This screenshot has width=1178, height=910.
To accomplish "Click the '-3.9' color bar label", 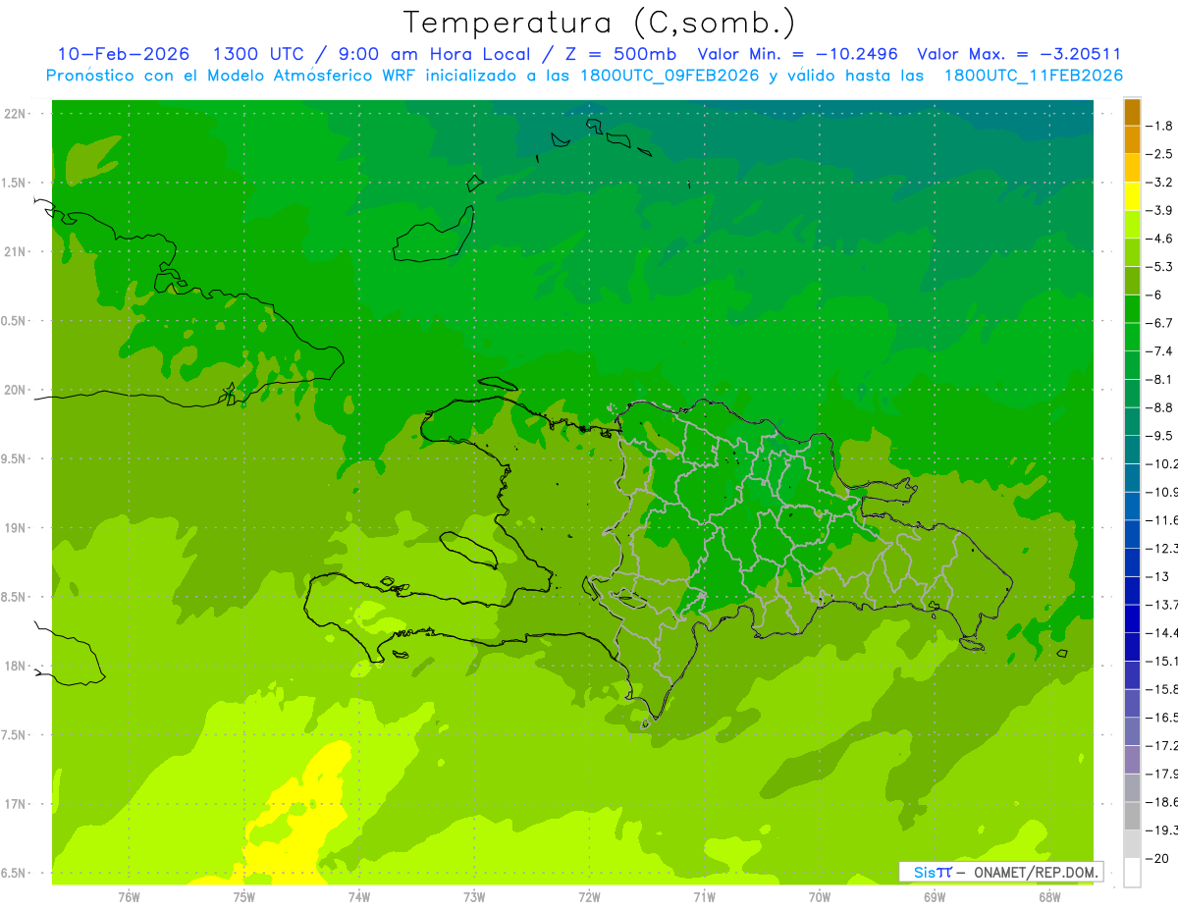I will (x=1160, y=210).
